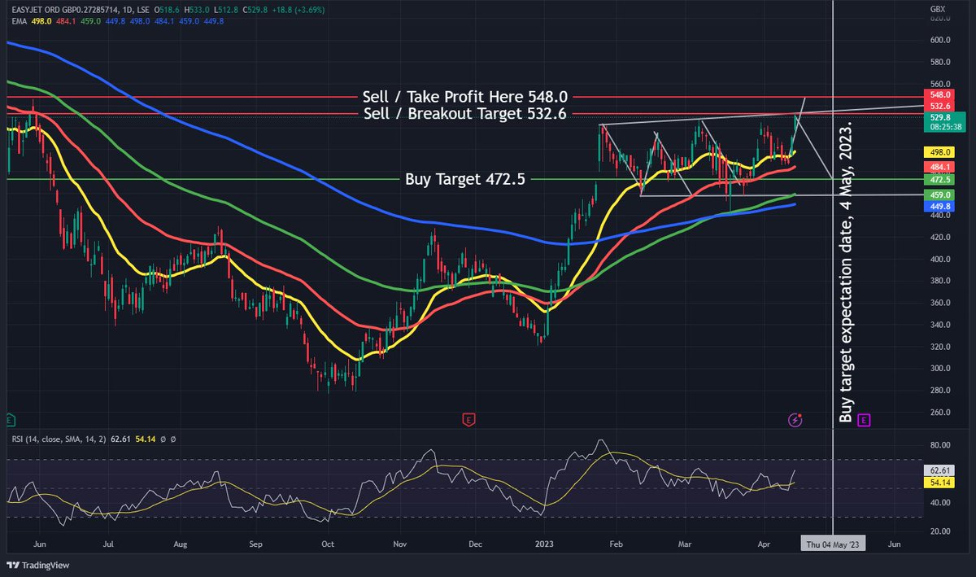
Task: Click the 'Thu 04 May '23' date label
Action: pos(832,543)
